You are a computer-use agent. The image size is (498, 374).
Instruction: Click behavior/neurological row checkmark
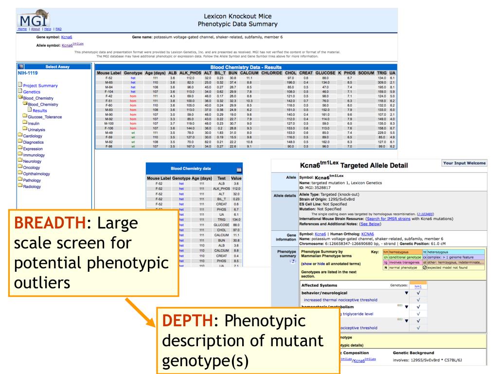(418, 293)
